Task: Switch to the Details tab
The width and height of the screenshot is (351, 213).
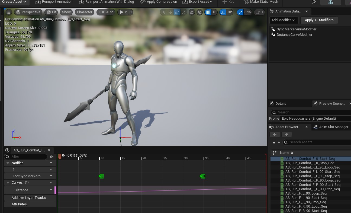Action: [x=280, y=103]
